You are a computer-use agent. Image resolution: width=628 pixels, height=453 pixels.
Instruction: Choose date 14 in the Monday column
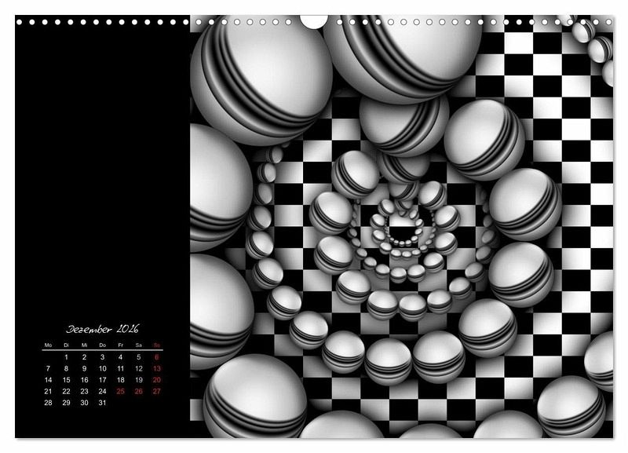[48, 380]
